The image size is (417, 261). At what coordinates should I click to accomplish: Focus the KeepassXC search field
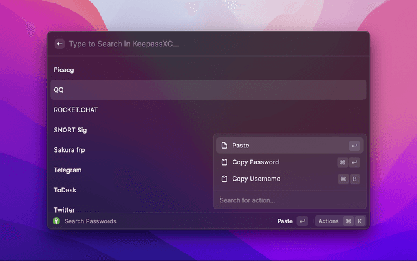click(218, 44)
